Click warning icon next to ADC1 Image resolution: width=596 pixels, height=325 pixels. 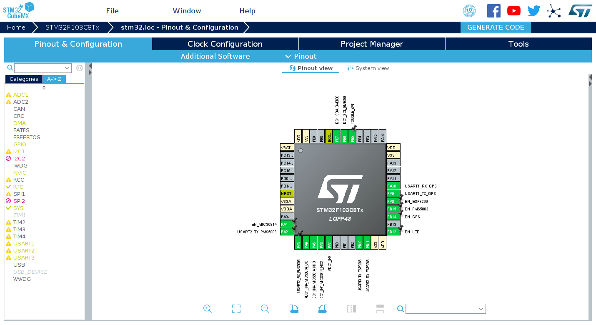[8, 95]
